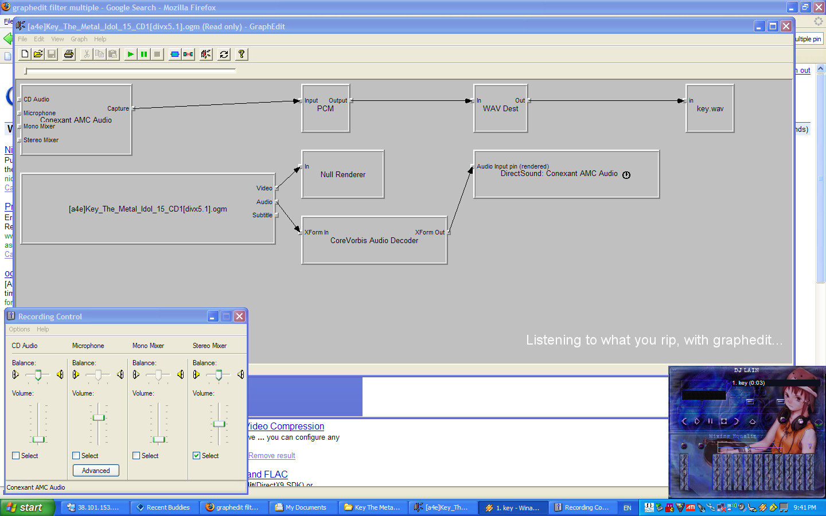The image size is (826, 516).
Task: Open the Graph menu in GraphEdit
Action: coord(79,39)
